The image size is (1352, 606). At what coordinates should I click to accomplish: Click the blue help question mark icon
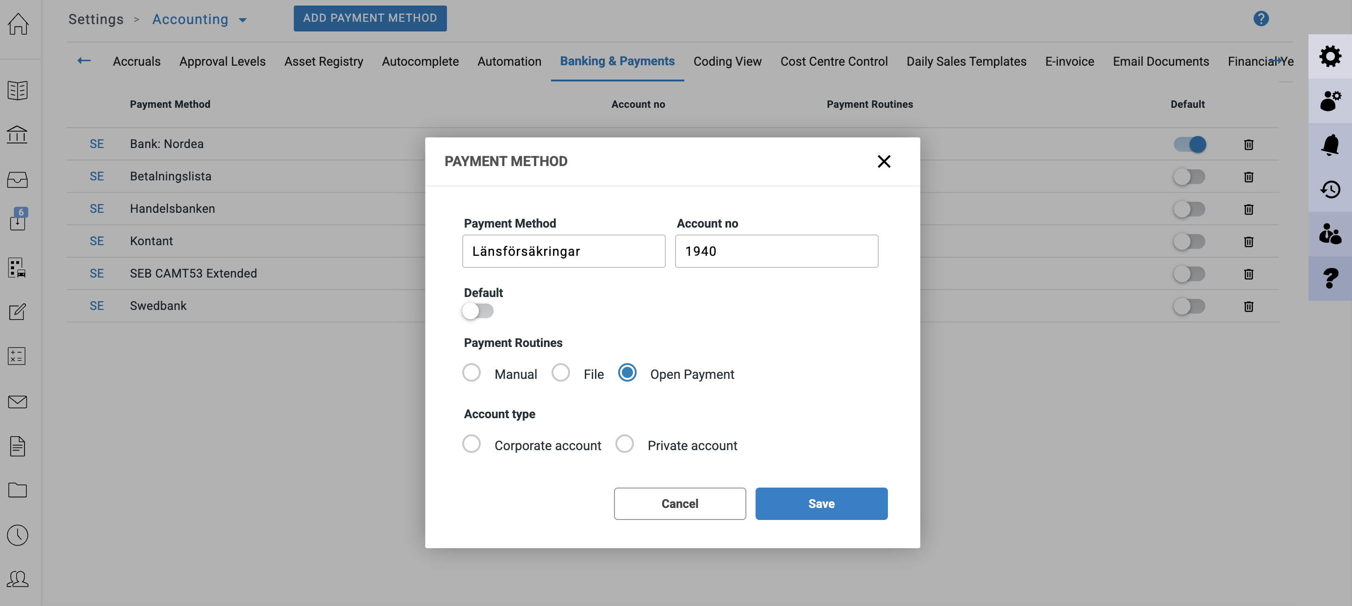(x=1261, y=19)
